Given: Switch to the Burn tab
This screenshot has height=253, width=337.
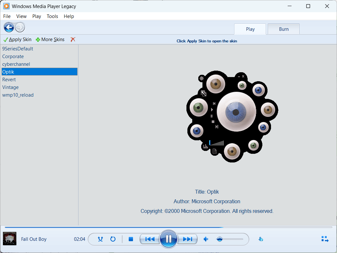Looking at the screenshot, I should 284,29.
